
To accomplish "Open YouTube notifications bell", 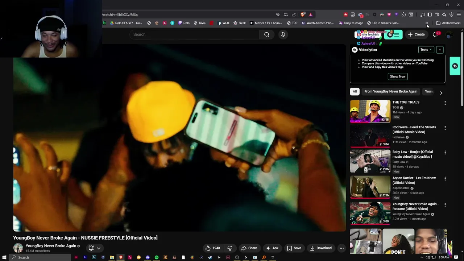I will tap(435, 34).
